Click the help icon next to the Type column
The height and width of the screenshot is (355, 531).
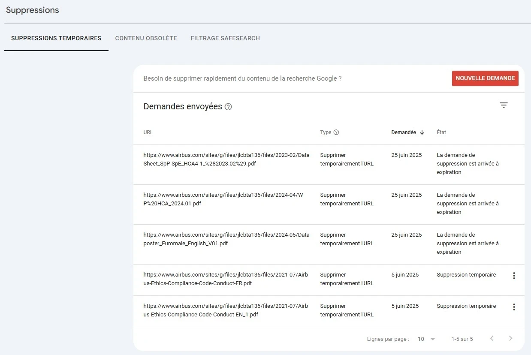click(x=336, y=132)
